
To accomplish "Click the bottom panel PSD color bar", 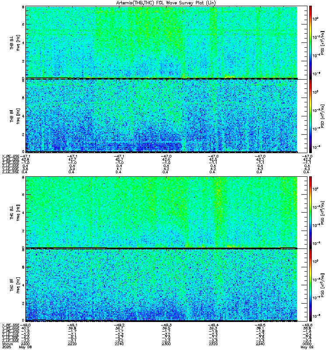I will (x=311, y=285).
